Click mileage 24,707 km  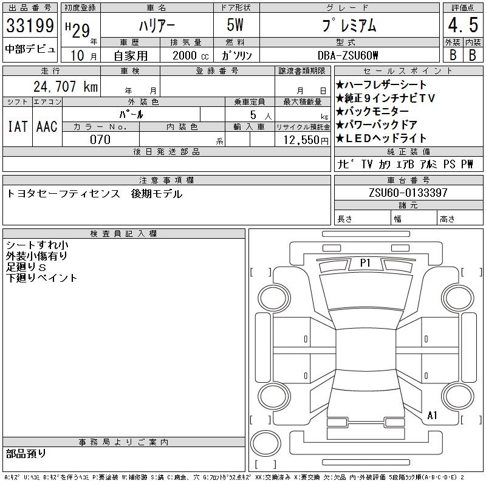tap(66, 87)
